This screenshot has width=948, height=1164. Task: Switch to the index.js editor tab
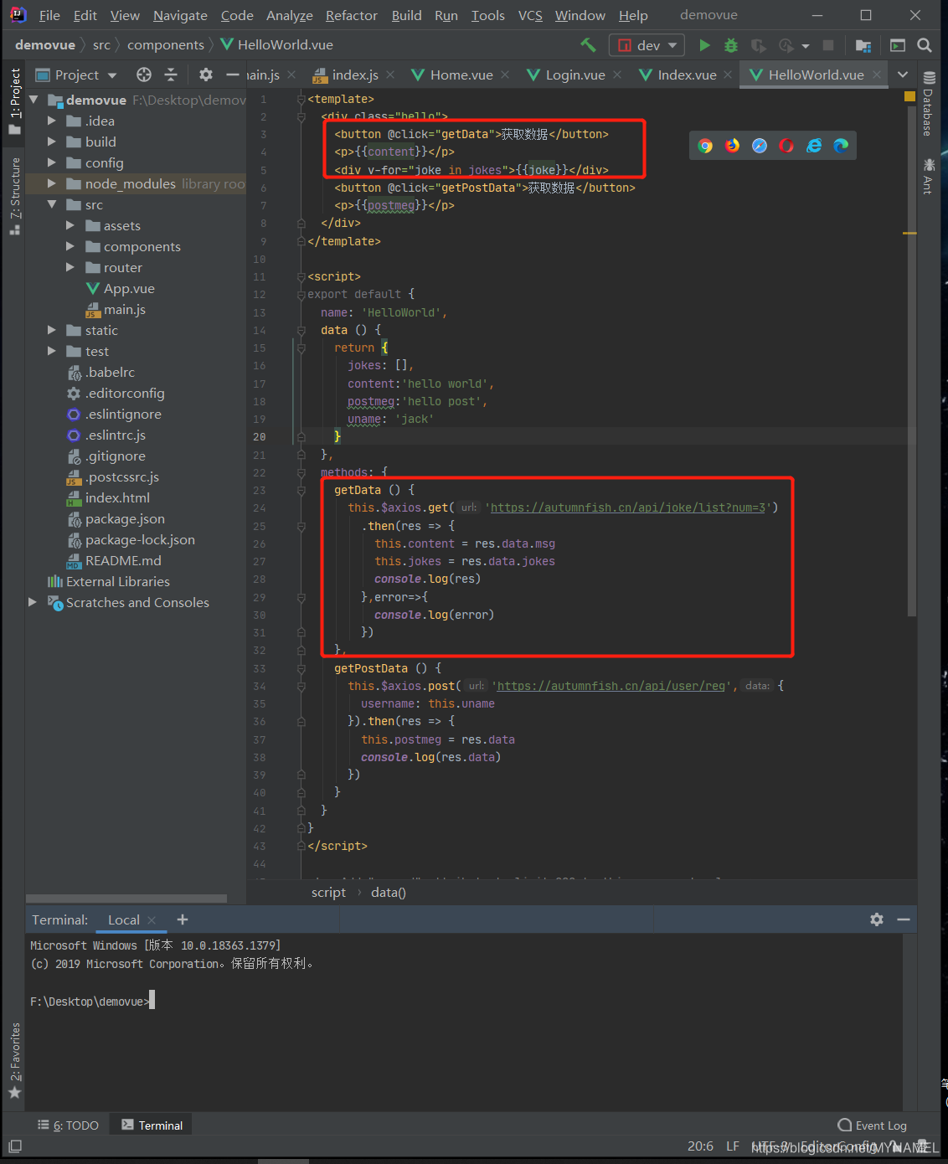point(355,75)
